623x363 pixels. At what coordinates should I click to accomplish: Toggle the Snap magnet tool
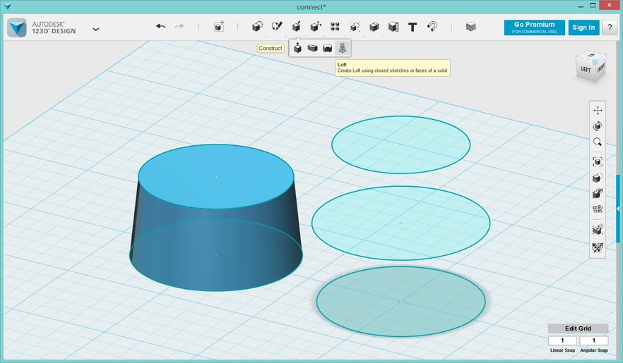click(x=432, y=27)
